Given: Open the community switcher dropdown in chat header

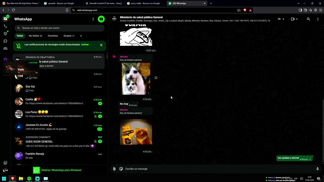Looking at the screenshot, I should click(x=281, y=19).
